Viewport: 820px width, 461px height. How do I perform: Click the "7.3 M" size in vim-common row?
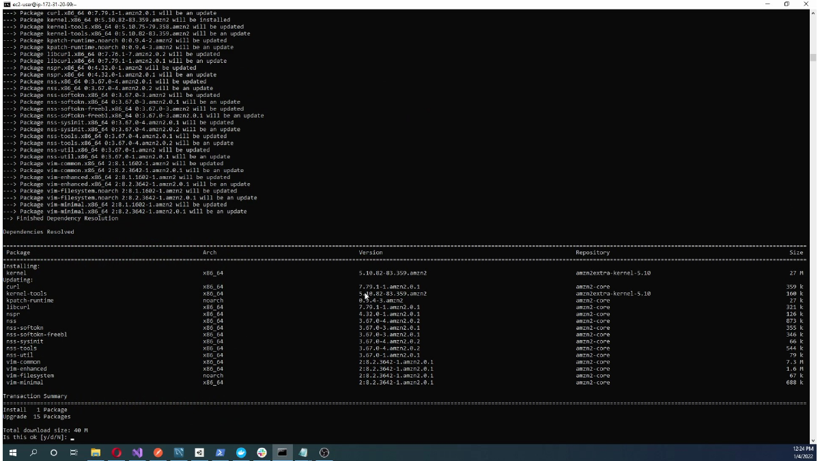[795, 361]
